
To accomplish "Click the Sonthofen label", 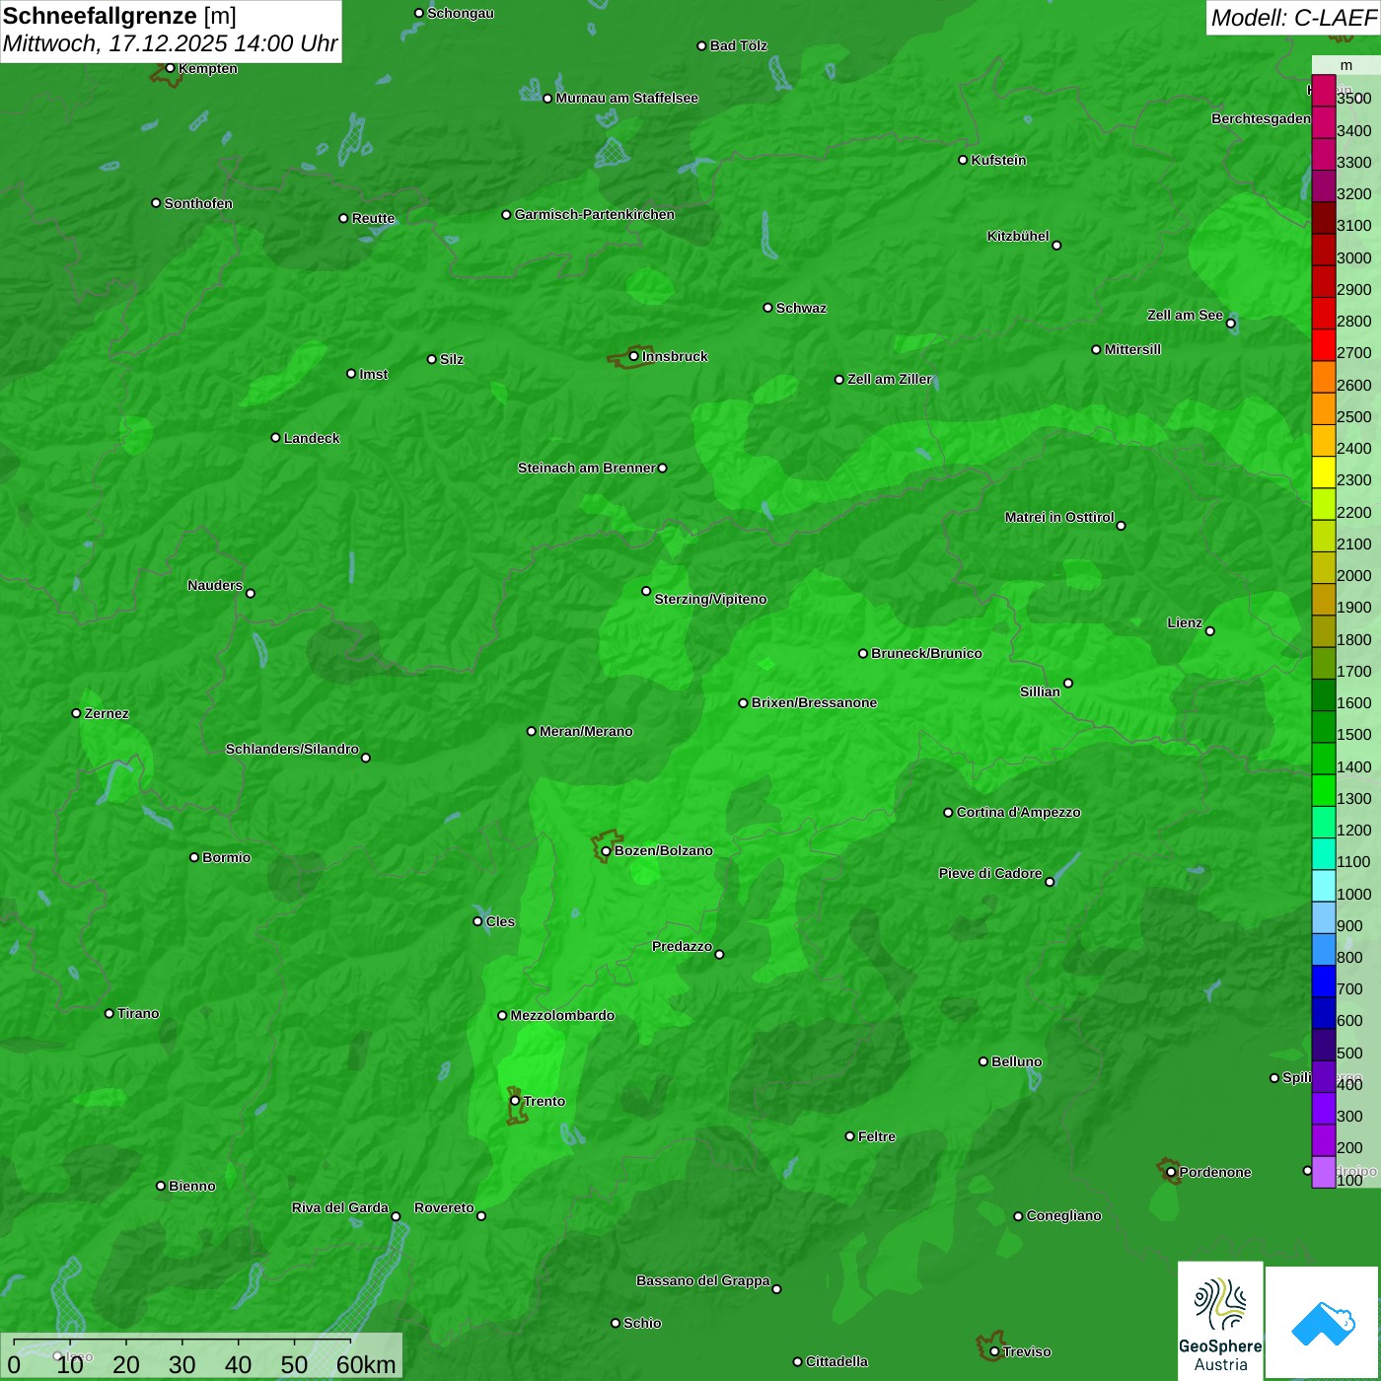I will click(198, 203).
